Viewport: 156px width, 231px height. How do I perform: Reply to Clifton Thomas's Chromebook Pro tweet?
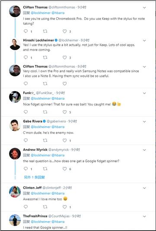(x=26, y=31)
